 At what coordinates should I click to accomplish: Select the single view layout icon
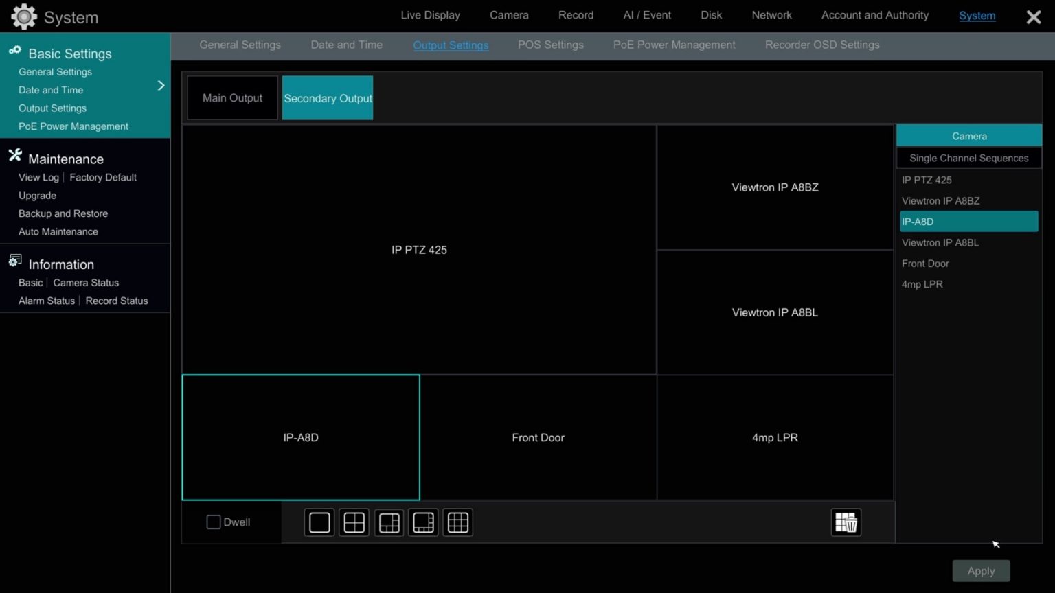coord(319,522)
